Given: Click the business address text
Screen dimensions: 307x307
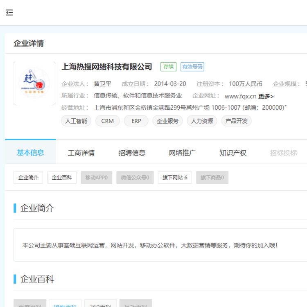Looking at the screenshot, I should pyautogui.click(x=190, y=108).
